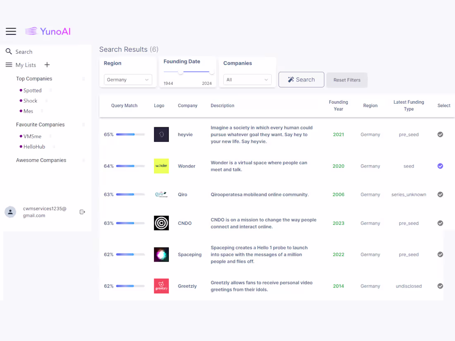The width and height of the screenshot is (455, 341).
Task: Click the magnifier icon in the sidebar
Action: coord(9,52)
